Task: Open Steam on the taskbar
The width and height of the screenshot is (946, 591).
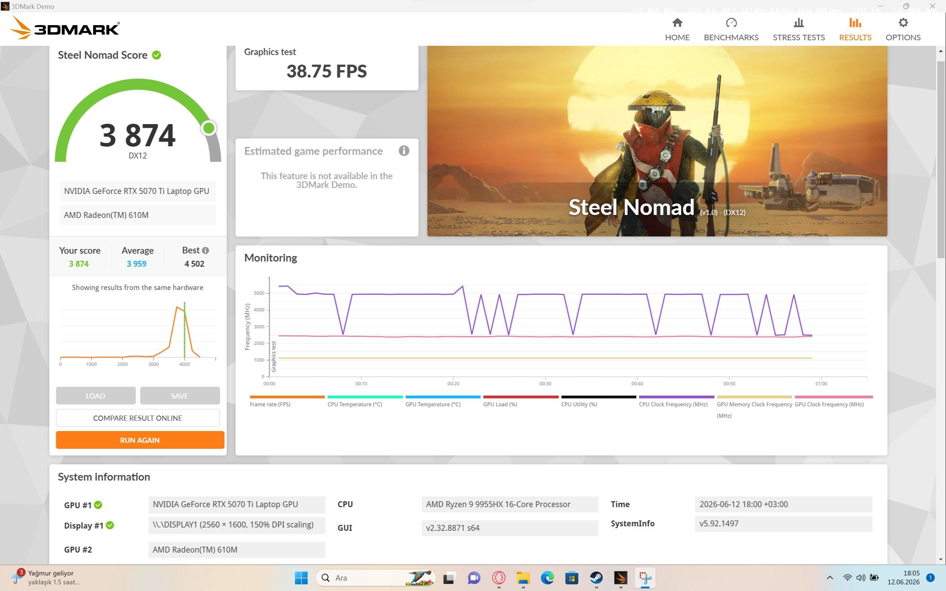Action: 596,578
